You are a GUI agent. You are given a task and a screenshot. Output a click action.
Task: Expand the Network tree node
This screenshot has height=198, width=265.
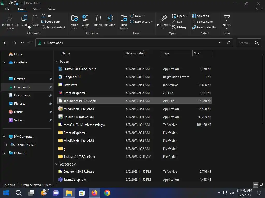click(x=4, y=153)
